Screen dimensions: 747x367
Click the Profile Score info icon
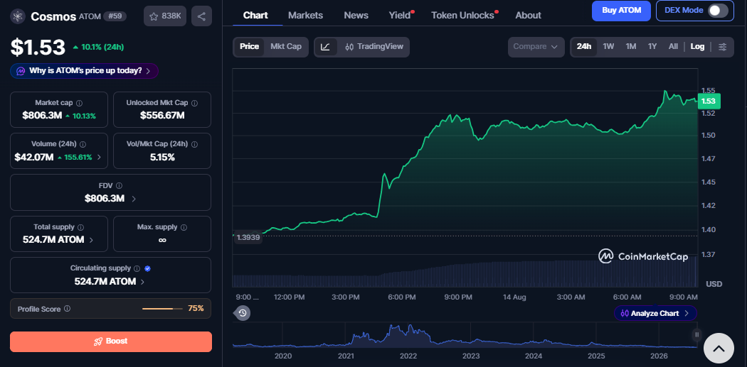tap(67, 309)
